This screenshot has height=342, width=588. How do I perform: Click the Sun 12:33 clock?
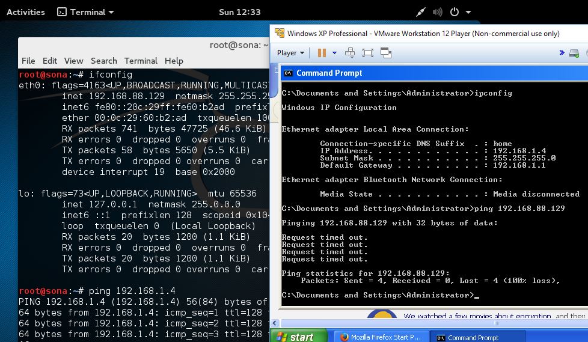[x=240, y=12]
